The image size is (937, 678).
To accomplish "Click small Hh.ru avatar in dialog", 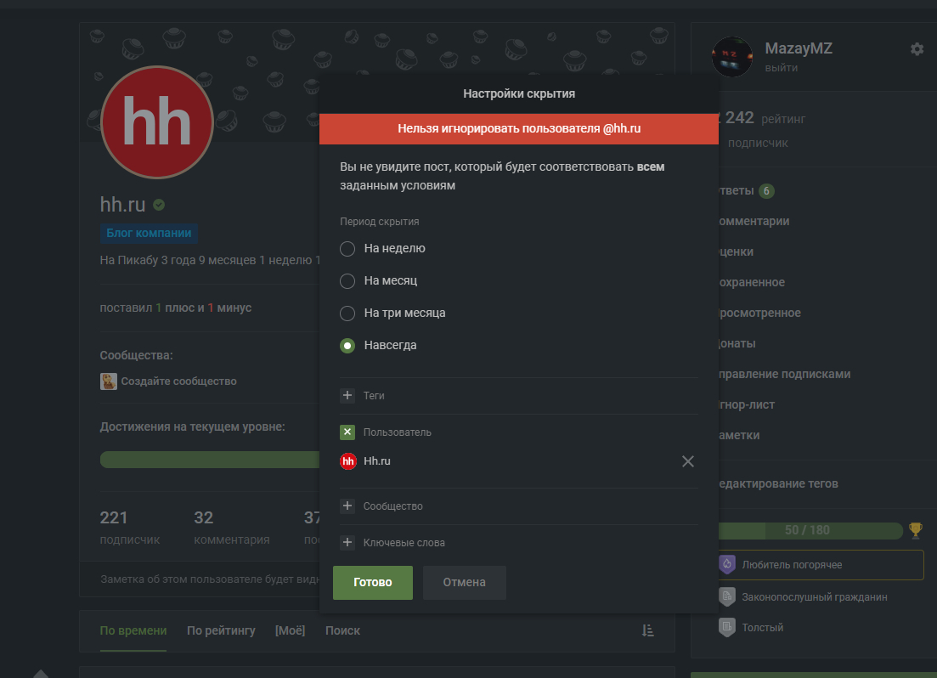I will (x=348, y=461).
